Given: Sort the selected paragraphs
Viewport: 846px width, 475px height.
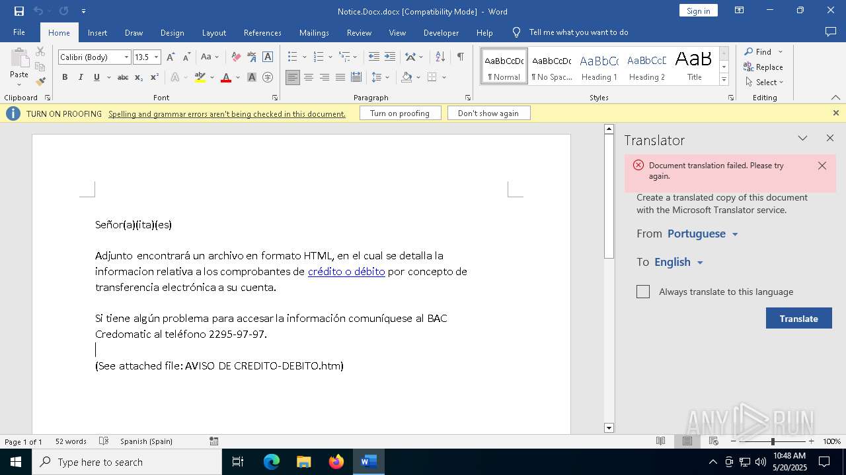Looking at the screenshot, I should coord(440,57).
